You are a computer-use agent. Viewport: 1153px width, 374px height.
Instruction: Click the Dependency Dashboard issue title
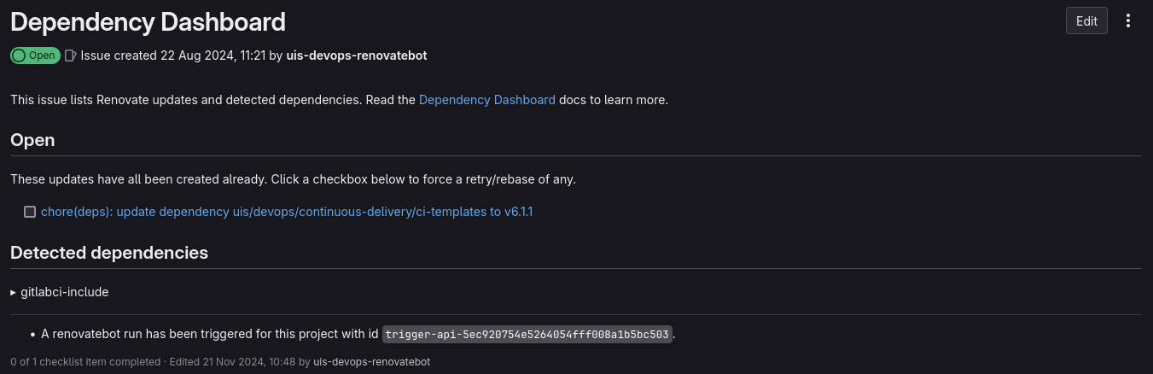148,22
